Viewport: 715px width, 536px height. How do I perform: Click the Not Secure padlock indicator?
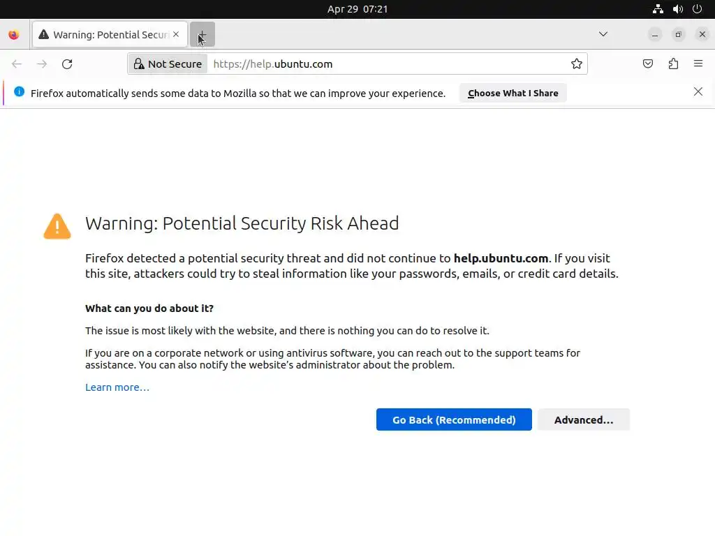tap(168, 64)
